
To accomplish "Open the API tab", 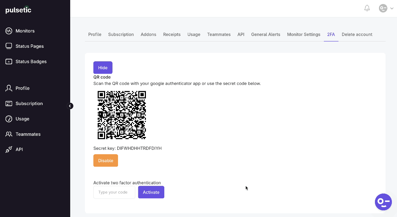I will click(241, 35).
